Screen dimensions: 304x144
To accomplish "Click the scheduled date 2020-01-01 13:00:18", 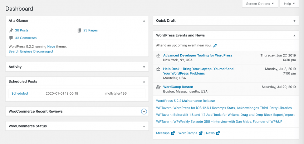I will point(62,93).
